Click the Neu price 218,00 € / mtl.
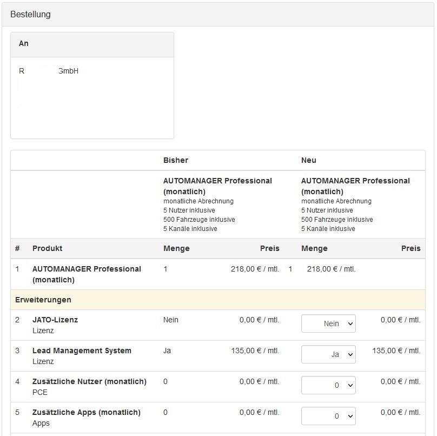This screenshot has height=436, width=437. coord(332,269)
